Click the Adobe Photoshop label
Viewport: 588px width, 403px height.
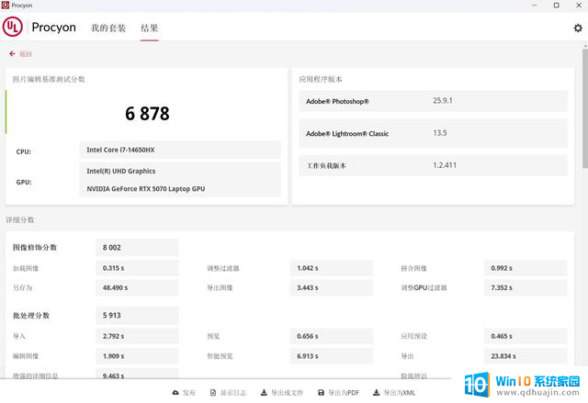point(337,101)
